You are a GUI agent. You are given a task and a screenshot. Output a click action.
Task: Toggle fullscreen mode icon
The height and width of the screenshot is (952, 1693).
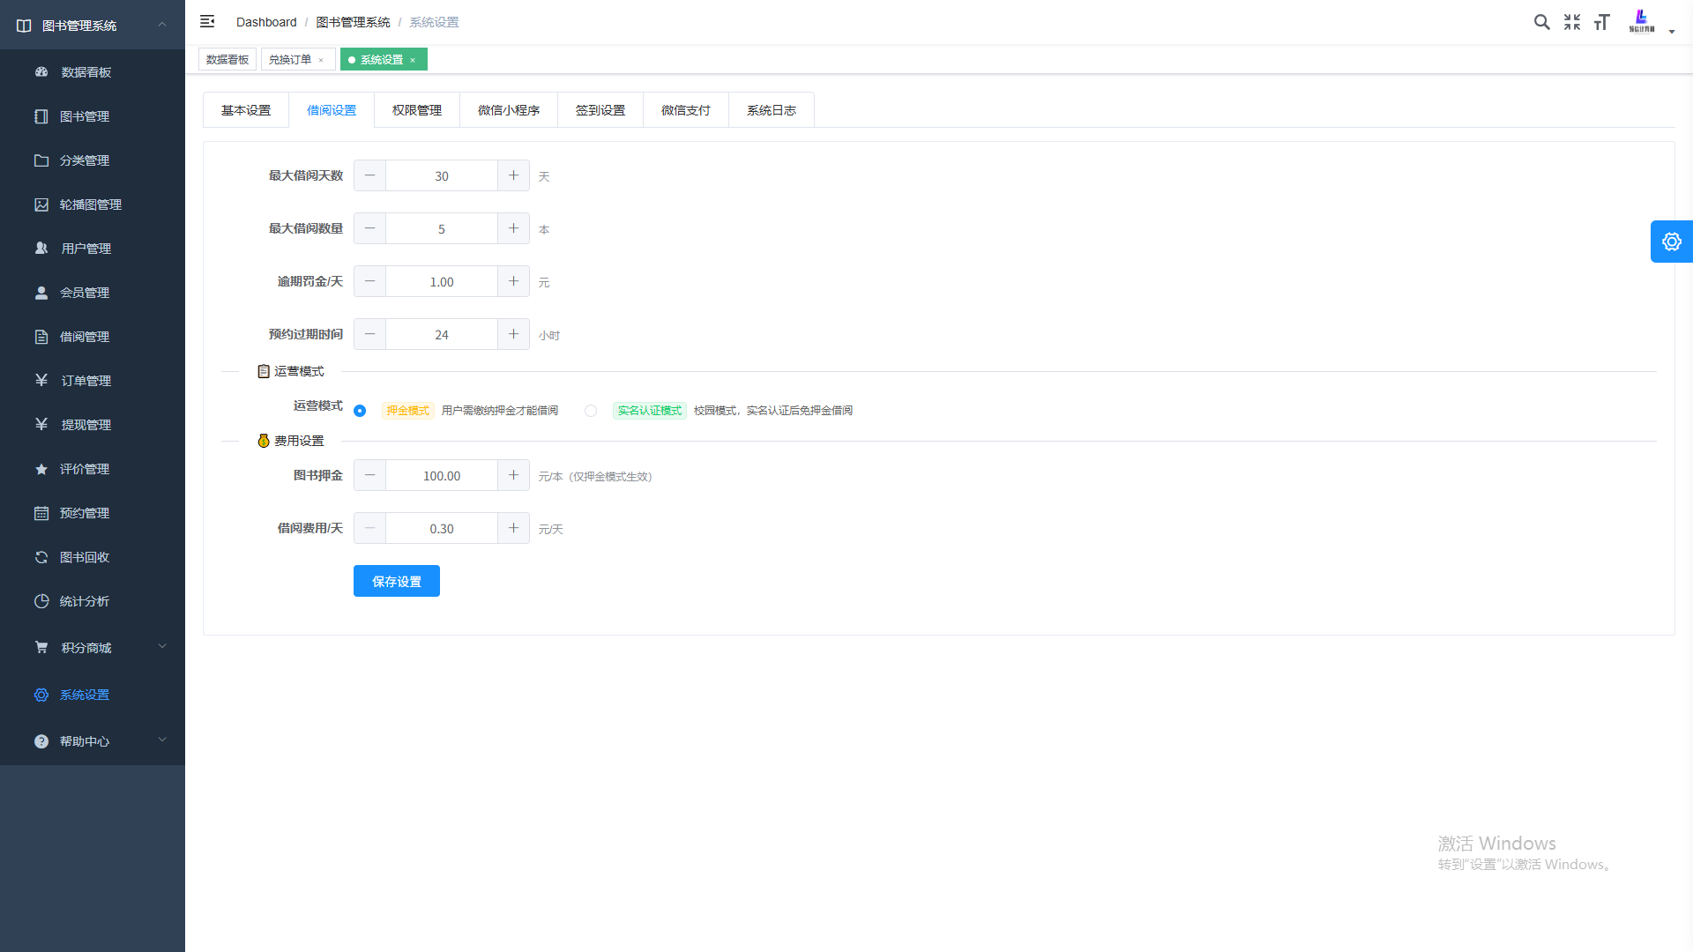coord(1572,22)
